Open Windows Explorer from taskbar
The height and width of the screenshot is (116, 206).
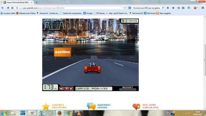point(14,113)
